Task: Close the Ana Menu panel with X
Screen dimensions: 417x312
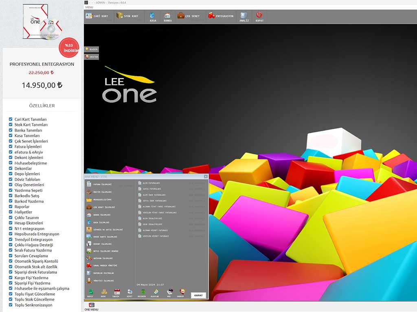Action: 206,176
